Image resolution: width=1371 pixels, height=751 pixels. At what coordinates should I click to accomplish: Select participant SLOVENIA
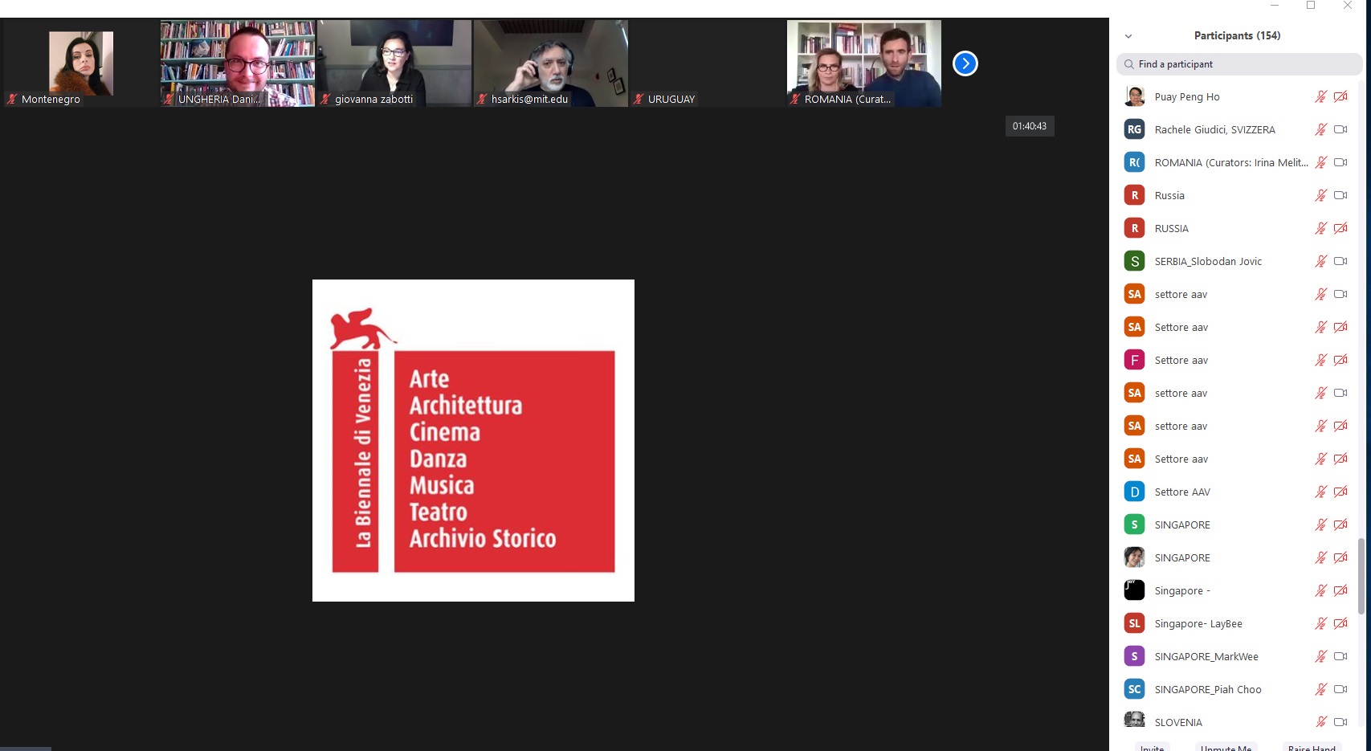1237,721
